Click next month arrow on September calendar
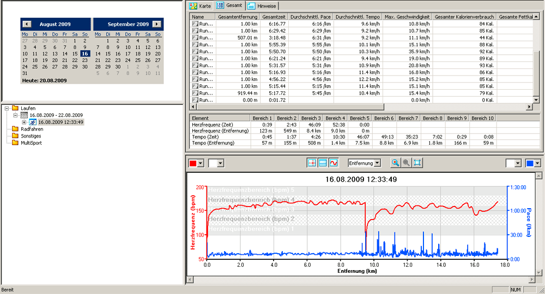The height and width of the screenshot is (294, 545). 157,24
